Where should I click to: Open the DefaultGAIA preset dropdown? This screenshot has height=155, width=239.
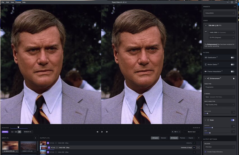point(220,13)
